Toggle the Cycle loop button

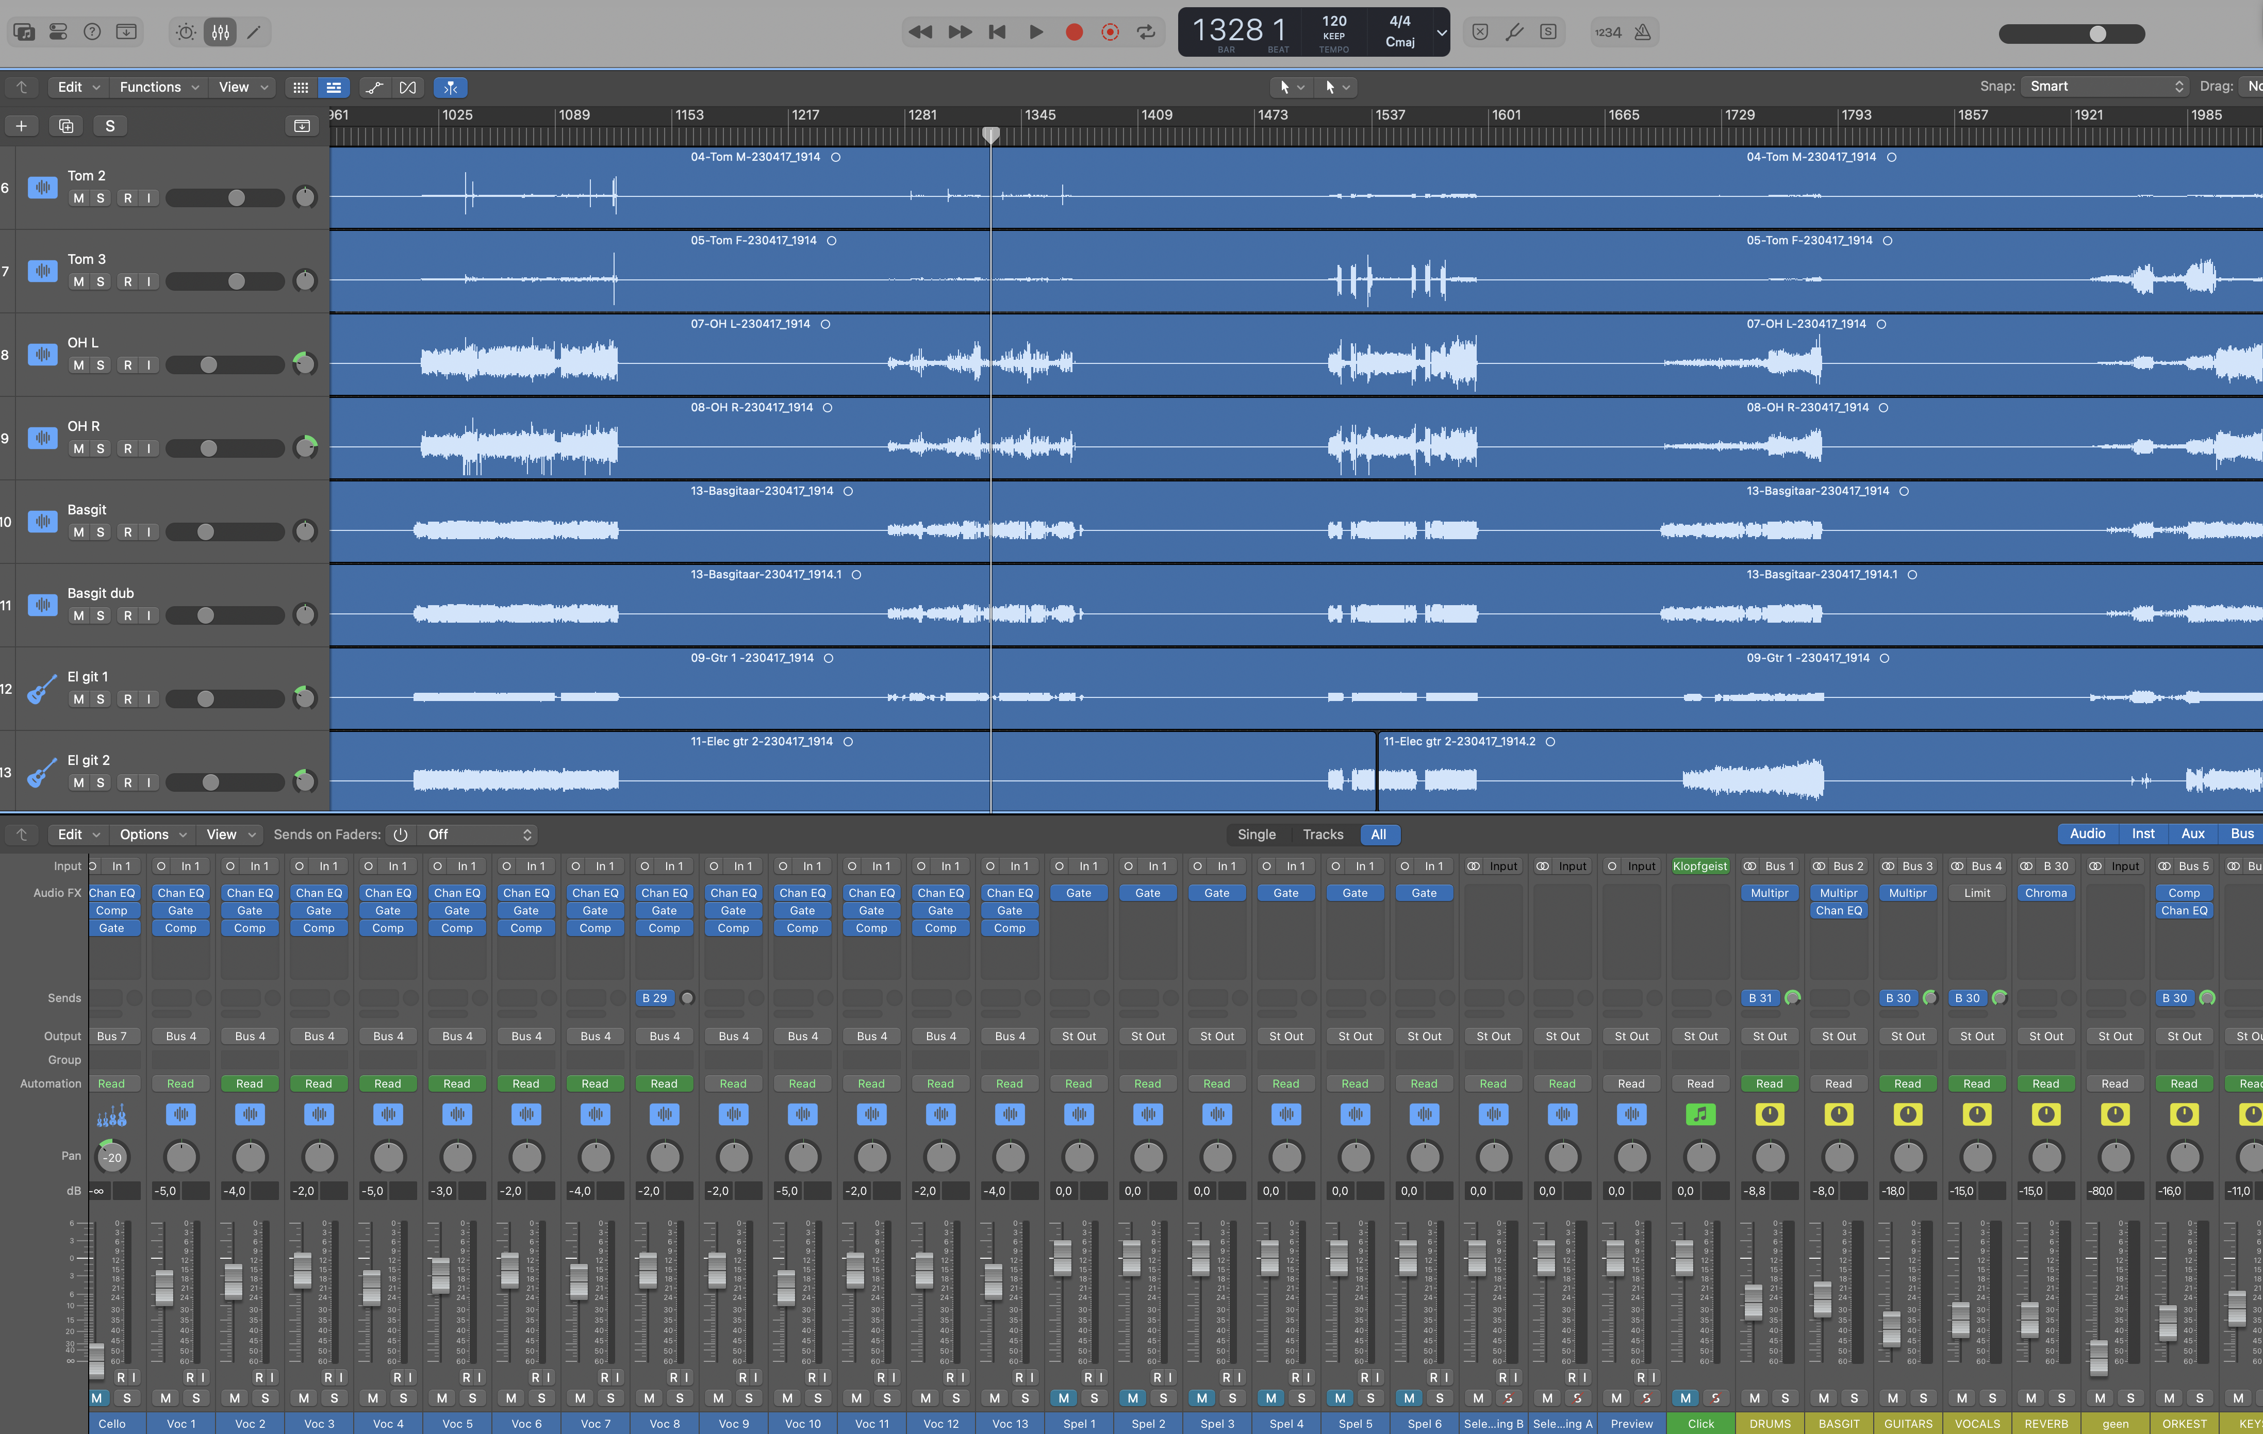click(1146, 32)
